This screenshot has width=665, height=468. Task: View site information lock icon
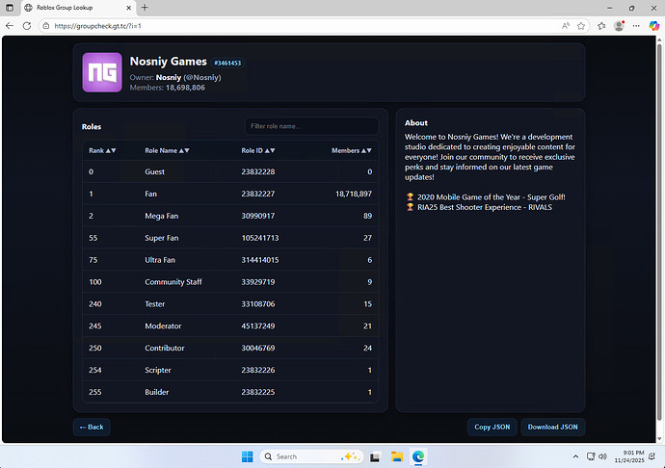pos(46,26)
